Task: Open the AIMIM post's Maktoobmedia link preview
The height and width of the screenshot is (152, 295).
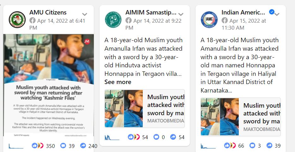Action: coord(145,109)
